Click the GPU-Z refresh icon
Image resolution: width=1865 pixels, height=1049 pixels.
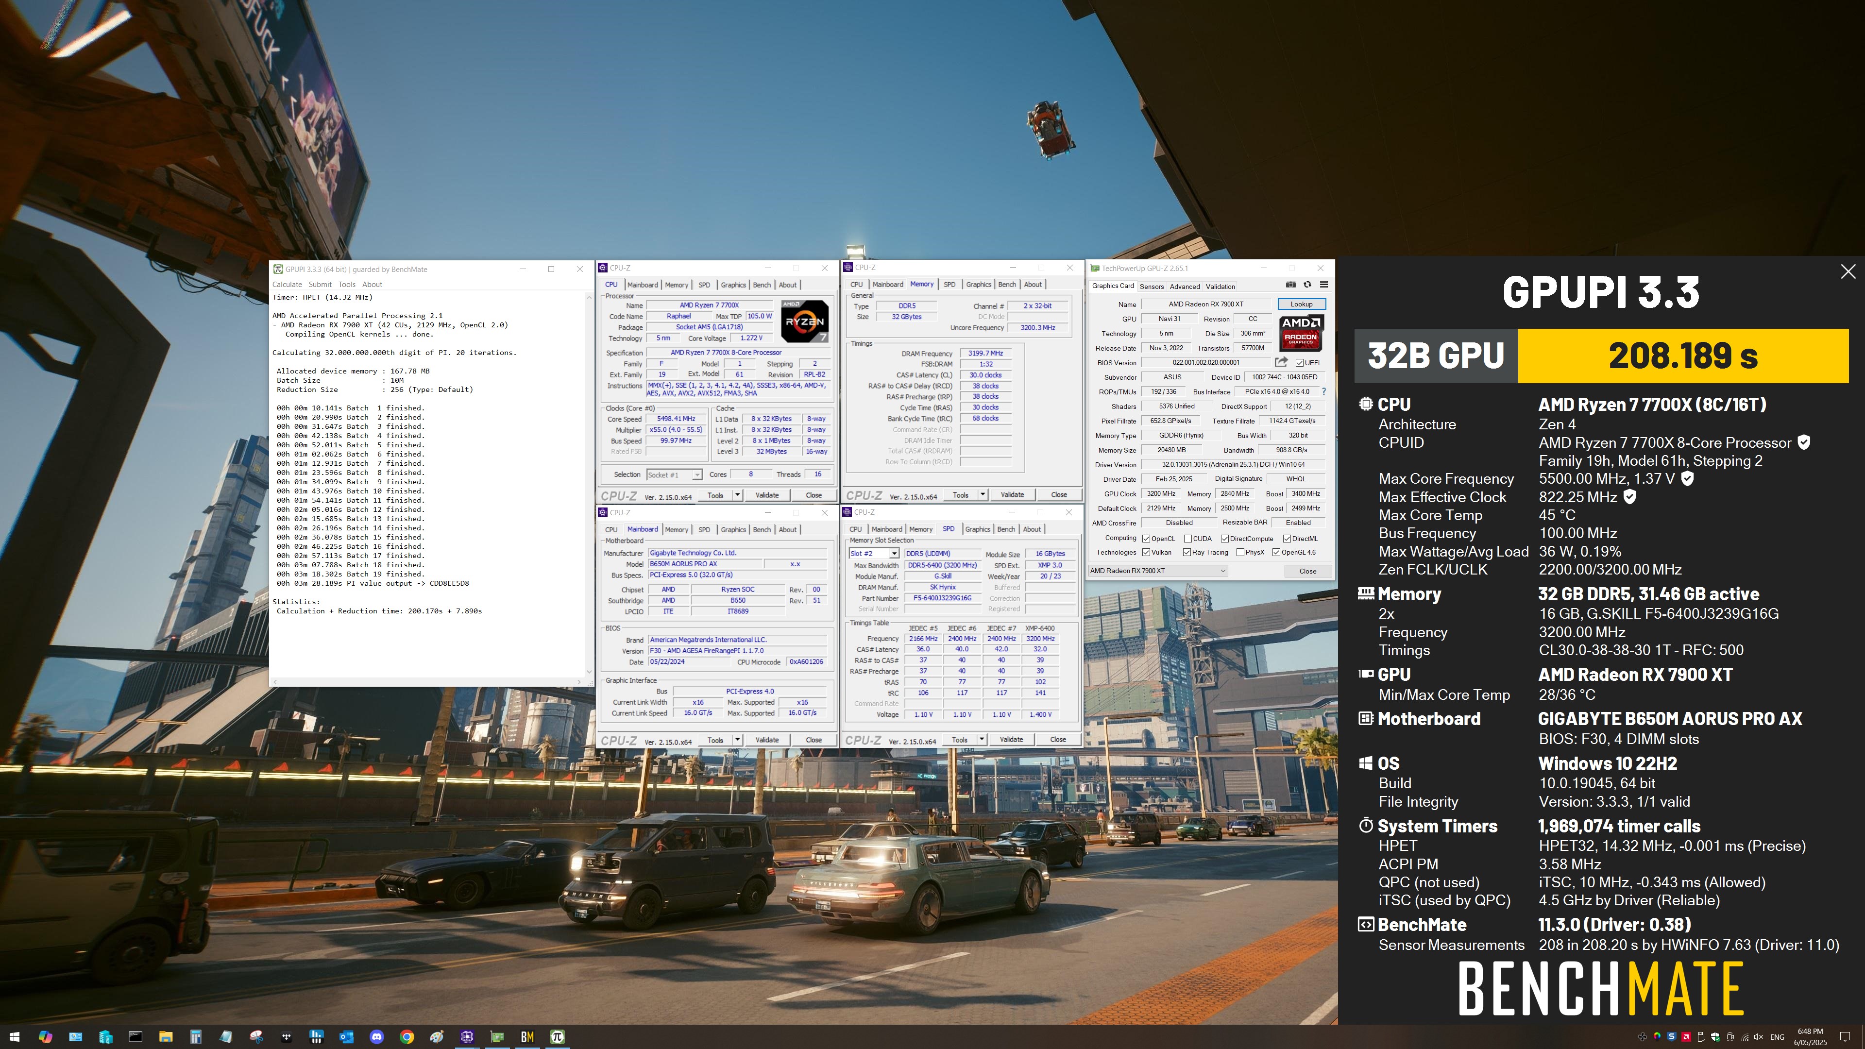(x=1307, y=285)
